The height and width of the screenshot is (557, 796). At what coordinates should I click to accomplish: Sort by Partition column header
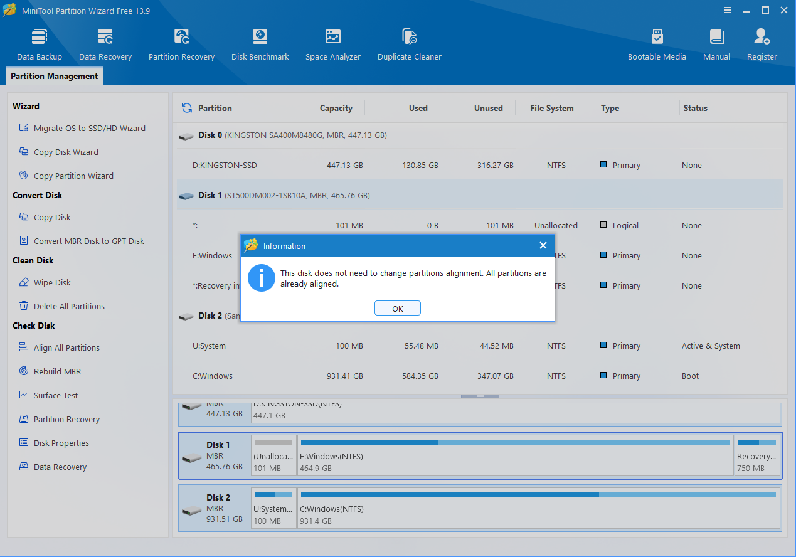(215, 108)
